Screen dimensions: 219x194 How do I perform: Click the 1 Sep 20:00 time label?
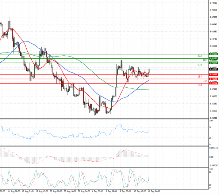pyautogui.click(x=97, y=191)
